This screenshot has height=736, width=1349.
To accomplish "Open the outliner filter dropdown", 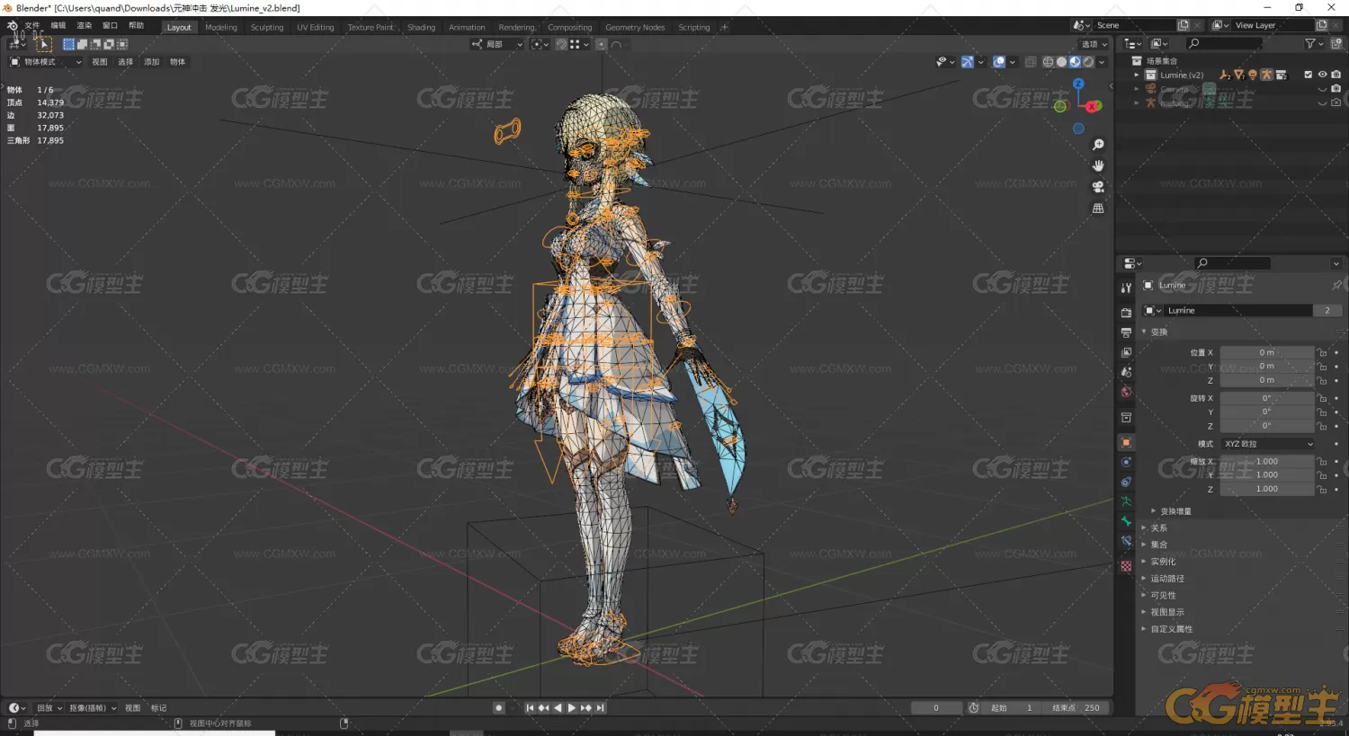I will [1314, 43].
